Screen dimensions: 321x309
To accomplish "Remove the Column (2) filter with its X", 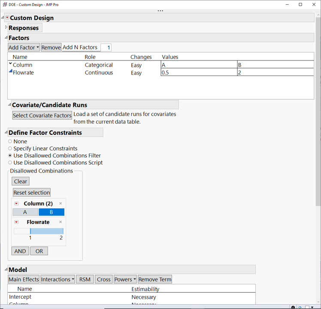I will click(61, 203).
